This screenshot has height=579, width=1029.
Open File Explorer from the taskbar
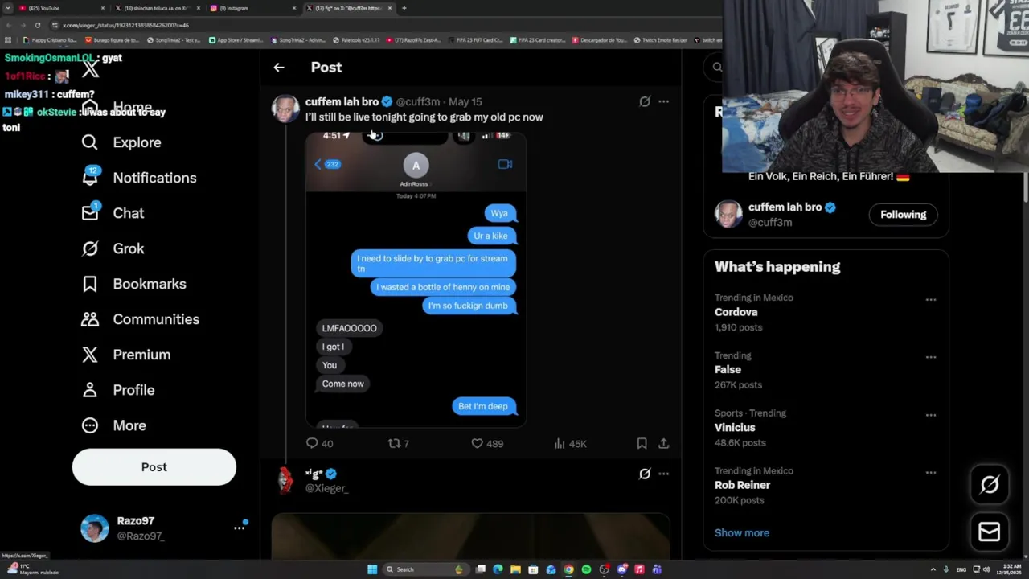coord(515,569)
